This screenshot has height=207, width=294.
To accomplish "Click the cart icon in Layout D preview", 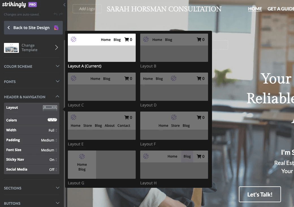I will click(x=199, y=79).
